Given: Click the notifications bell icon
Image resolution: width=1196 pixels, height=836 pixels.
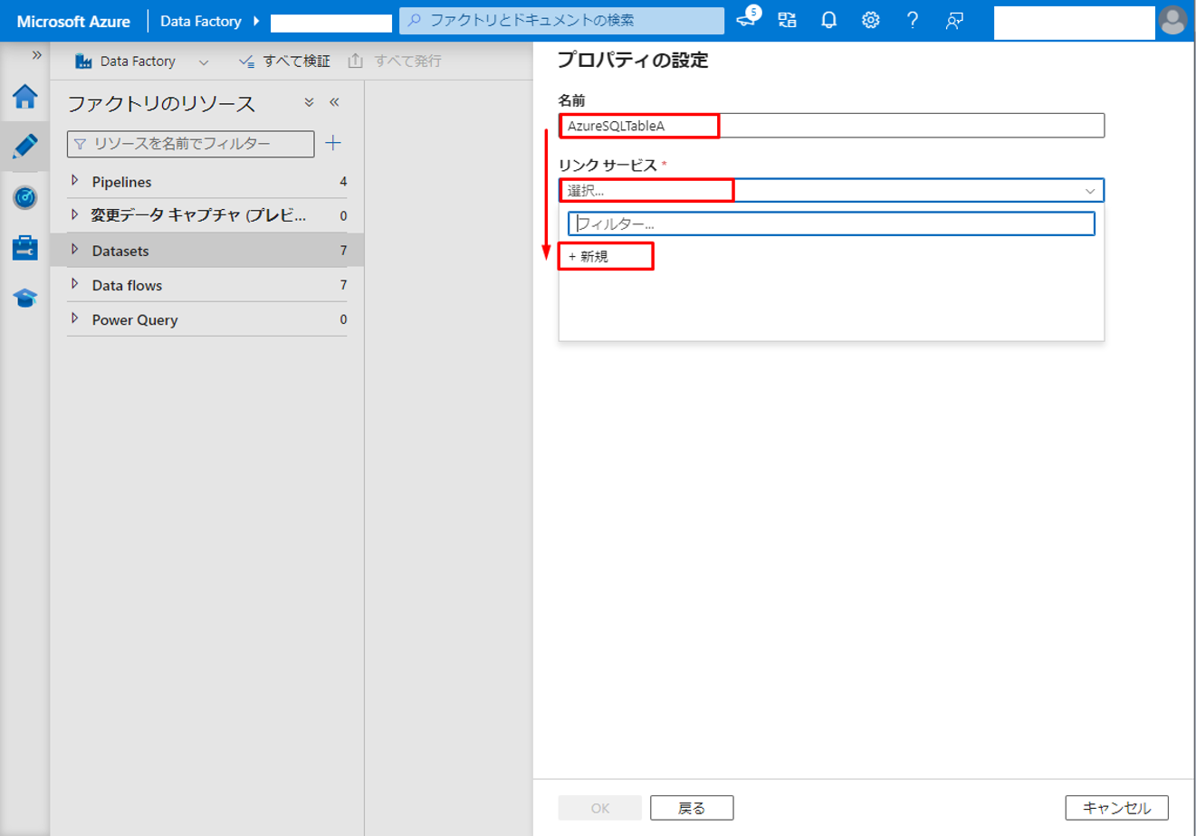Looking at the screenshot, I should click(x=828, y=21).
